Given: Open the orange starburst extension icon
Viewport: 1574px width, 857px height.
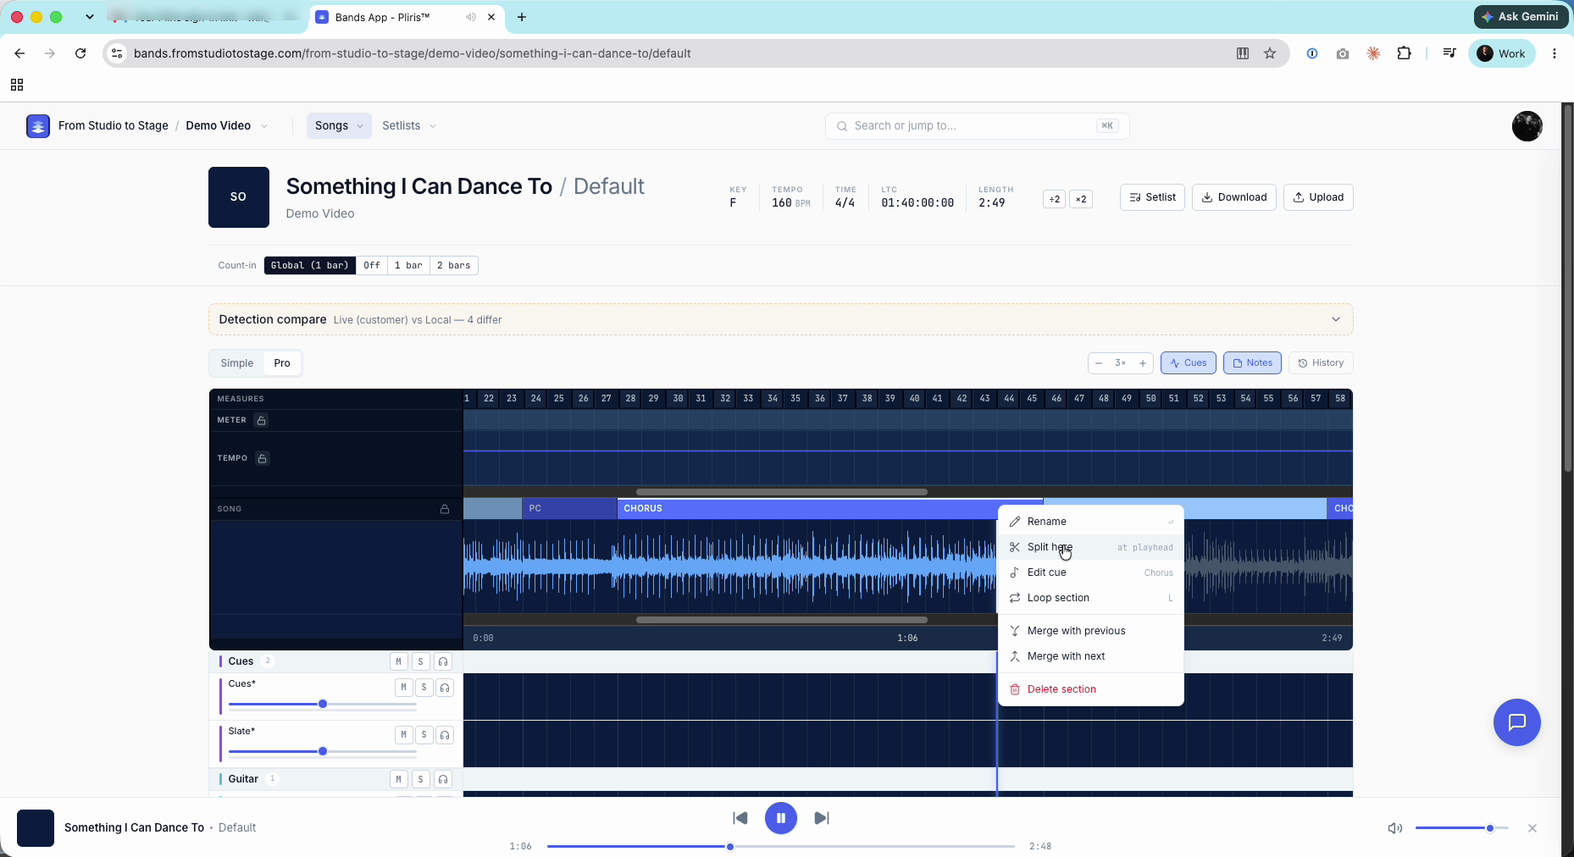Looking at the screenshot, I should pyautogui.click(x=1373, y=53).
